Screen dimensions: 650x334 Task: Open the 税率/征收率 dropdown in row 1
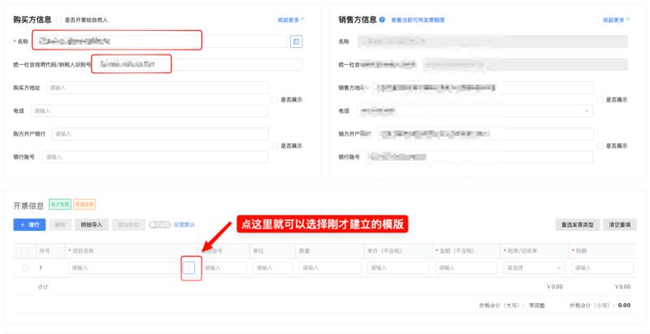[x=534, y=267]
